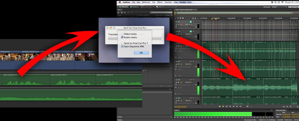Click the Loop Playback icon

(247, 106)
